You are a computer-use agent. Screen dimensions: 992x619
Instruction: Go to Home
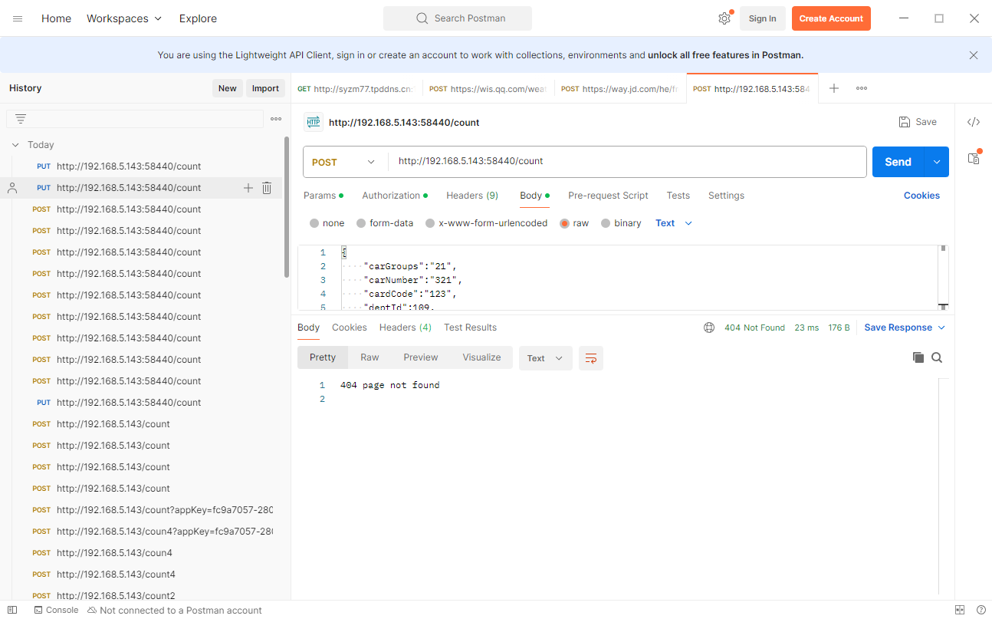tap(56, 18)
